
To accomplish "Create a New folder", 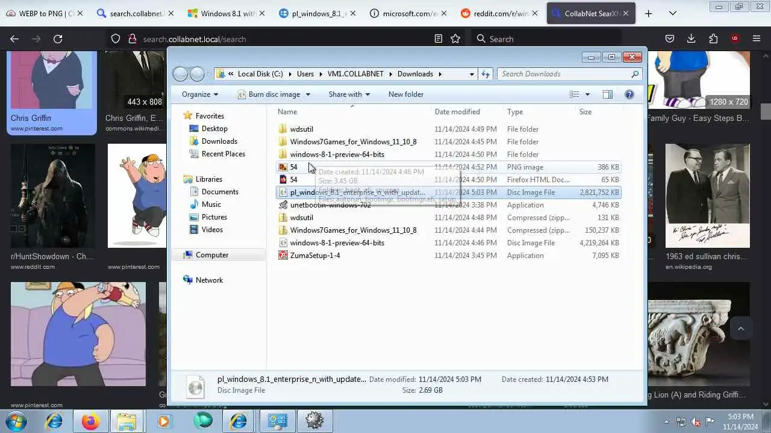I will coord(406,94).
